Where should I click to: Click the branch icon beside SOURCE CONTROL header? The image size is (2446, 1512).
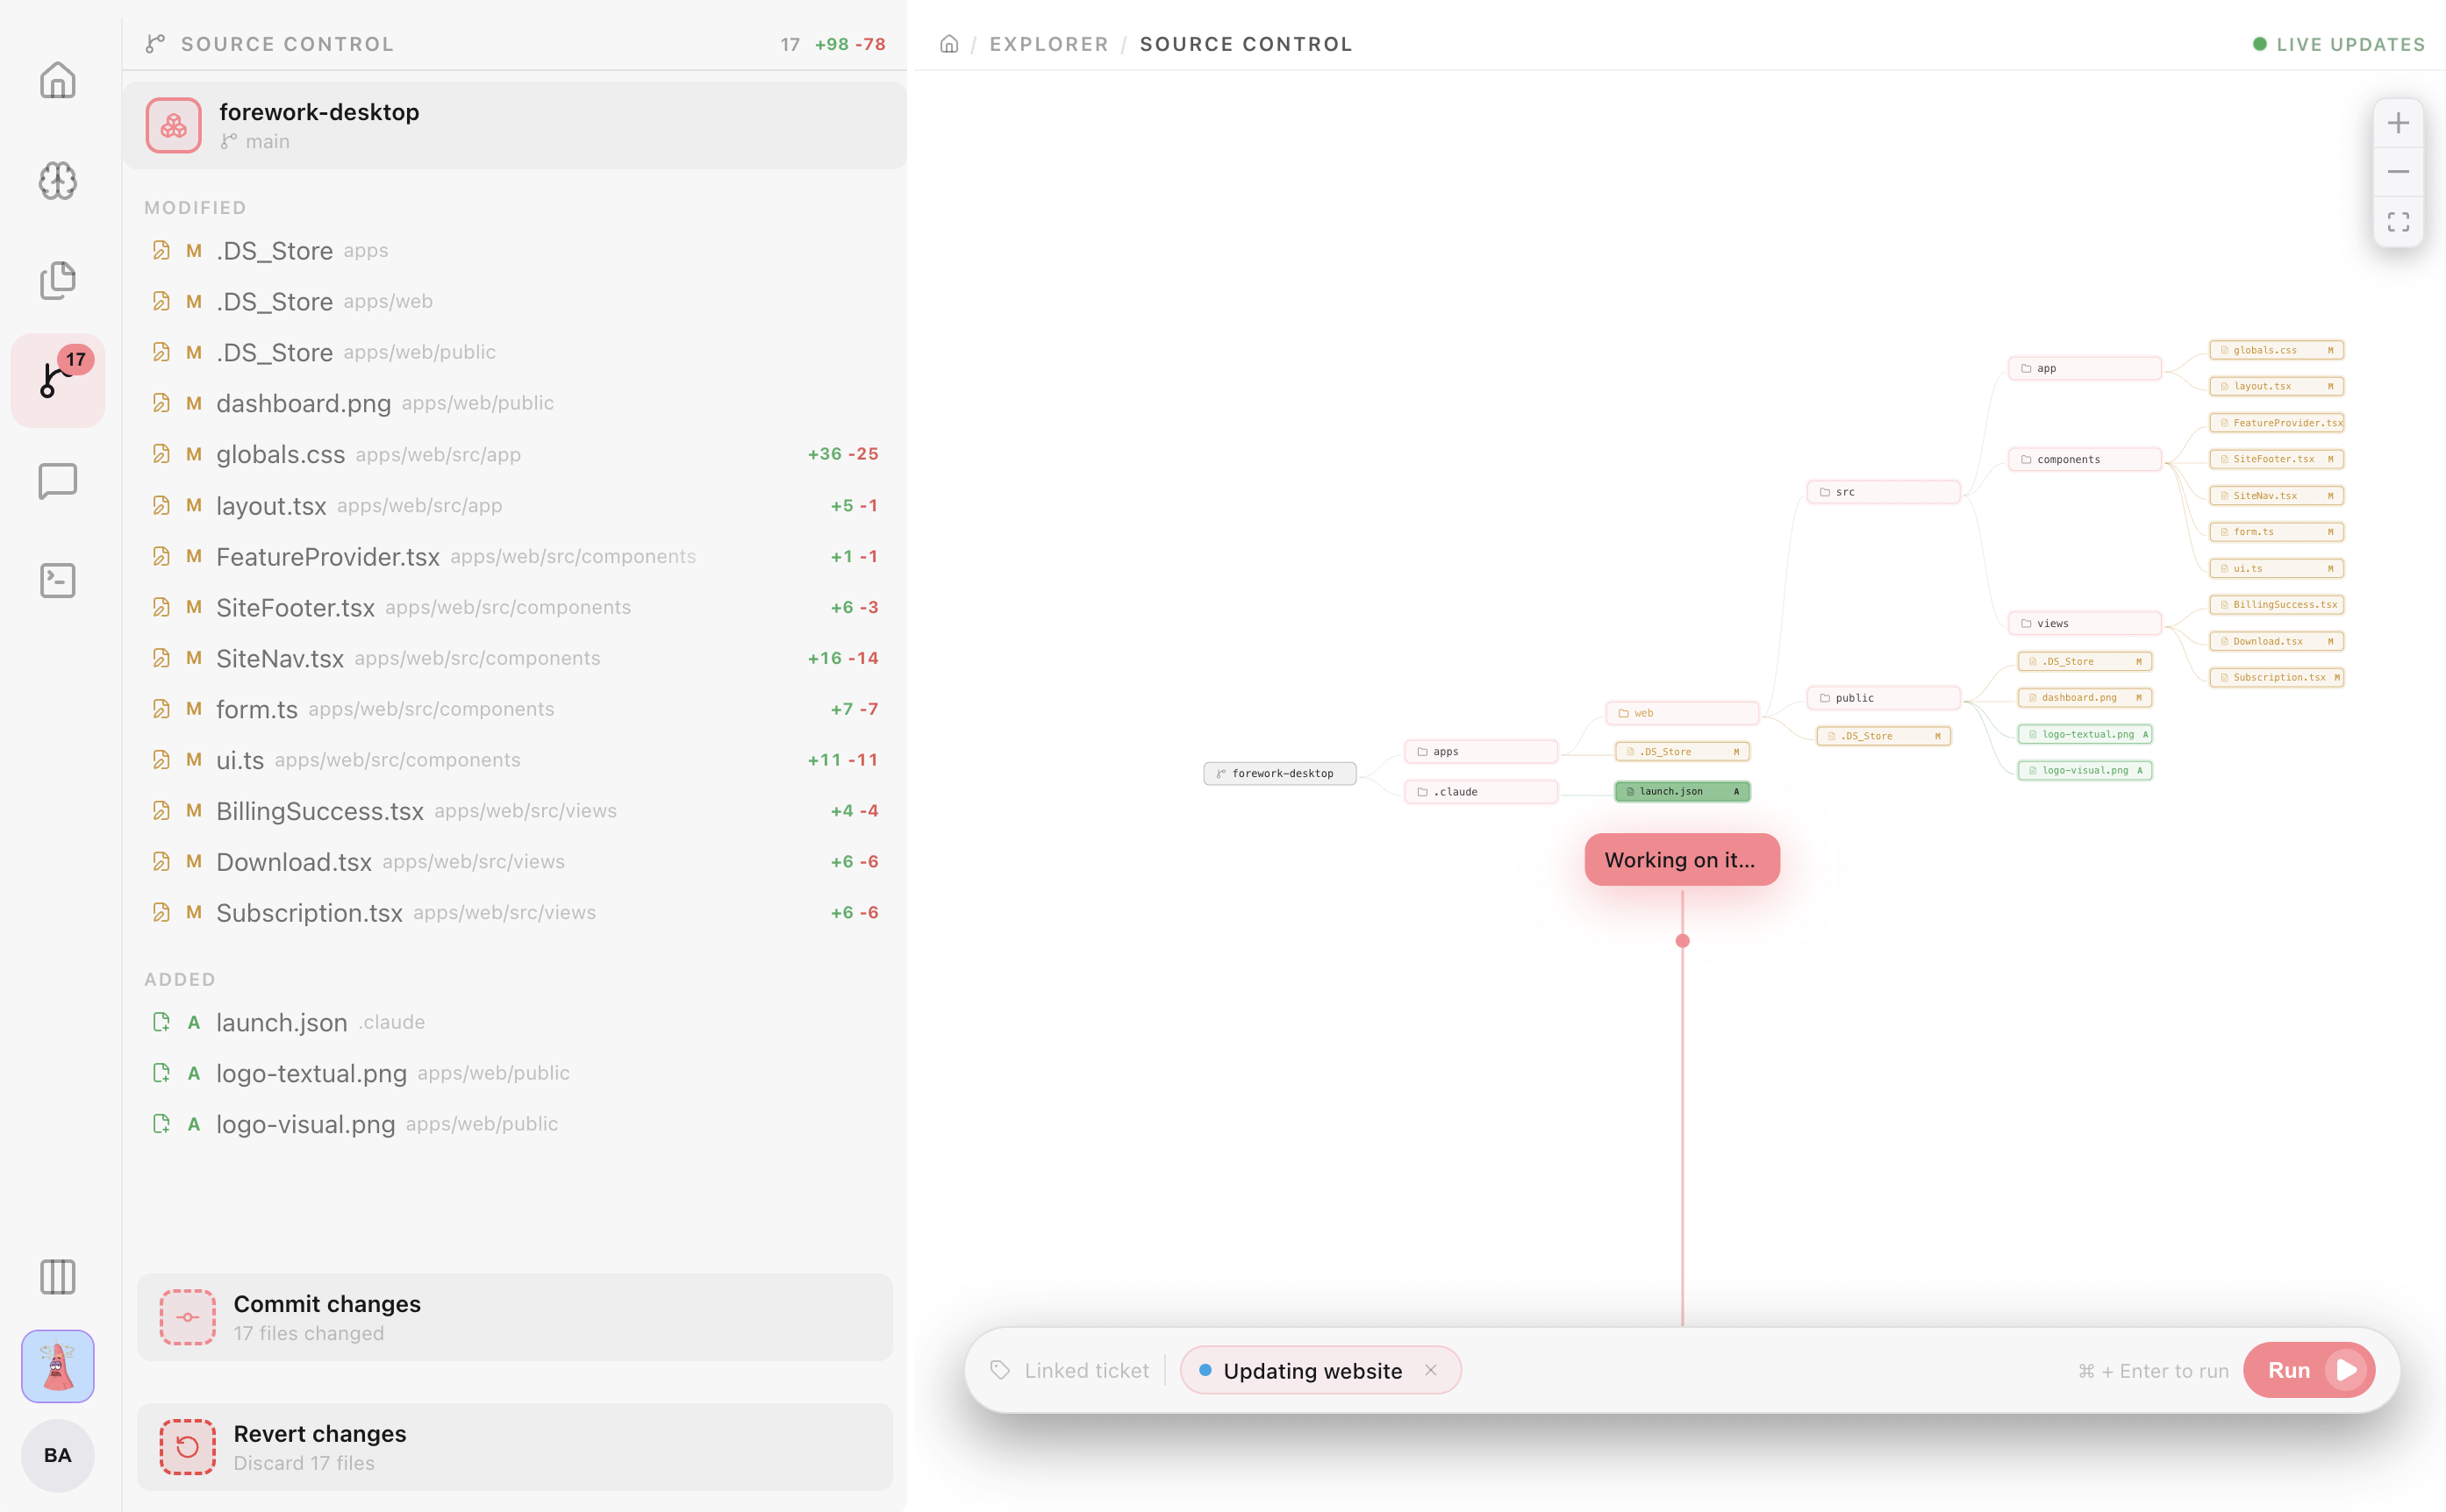pyautogui.click(x=154, y=44)
